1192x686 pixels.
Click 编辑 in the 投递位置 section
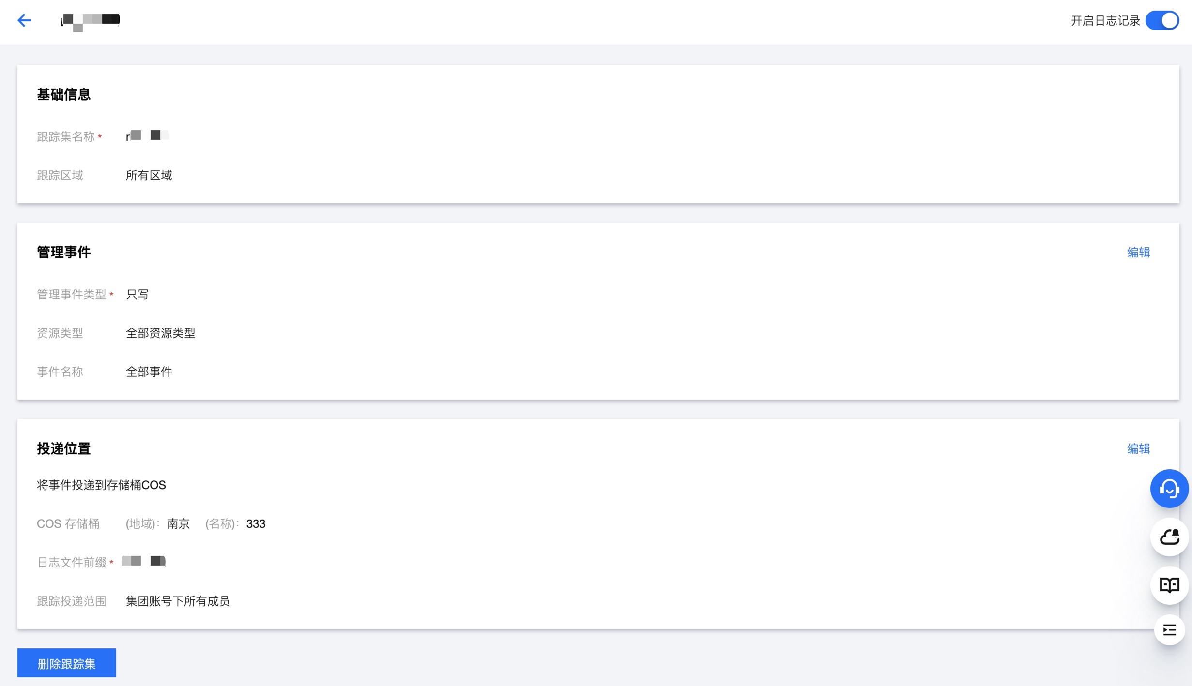[1138, 449]
